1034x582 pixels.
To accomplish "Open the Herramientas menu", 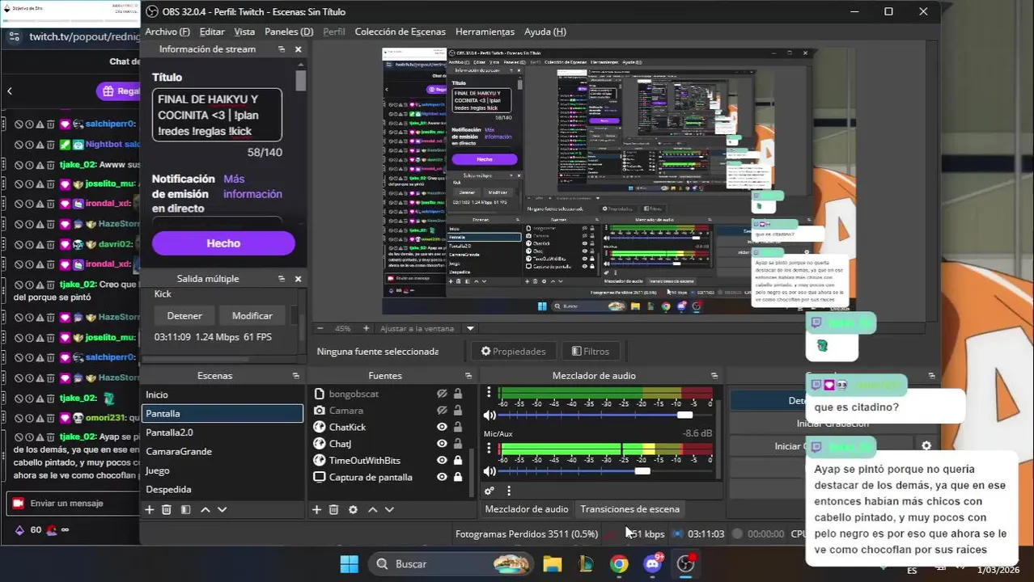I will pos(485,32).
